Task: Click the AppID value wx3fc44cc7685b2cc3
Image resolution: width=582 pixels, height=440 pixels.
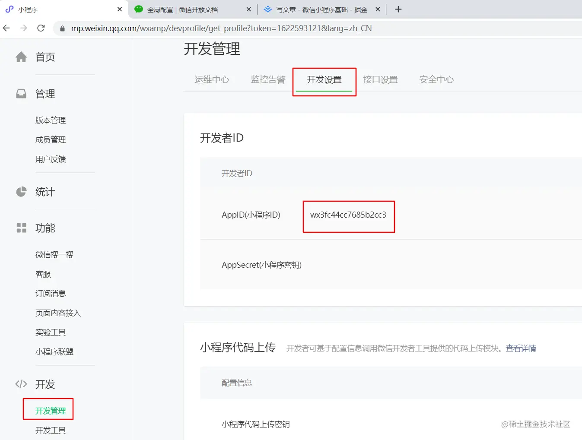Action: [348, 215]
